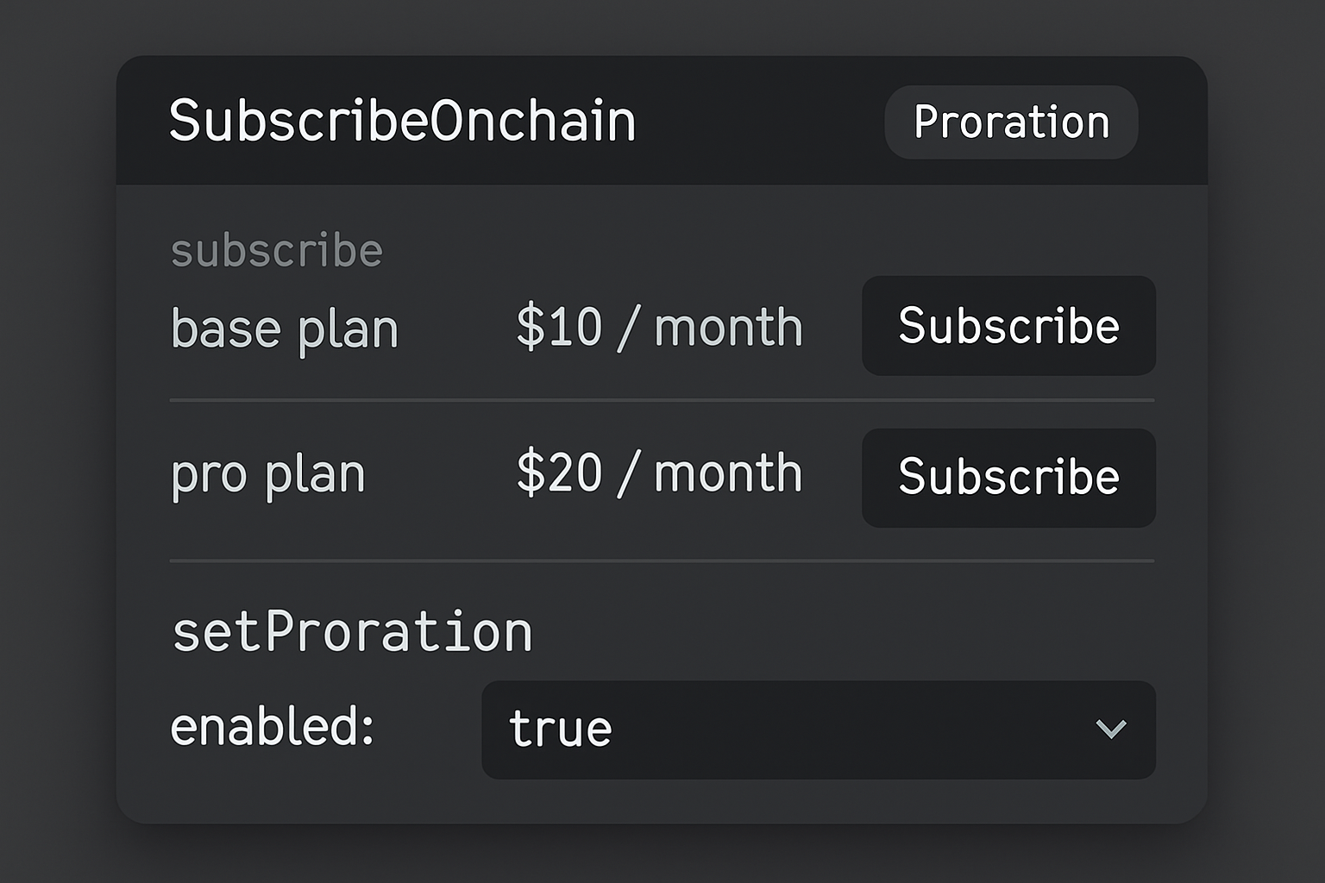The width and height of the screenshot is (1325, 883).
Task: Open the setProration enabled selector
Action: (x=817, y=729)
